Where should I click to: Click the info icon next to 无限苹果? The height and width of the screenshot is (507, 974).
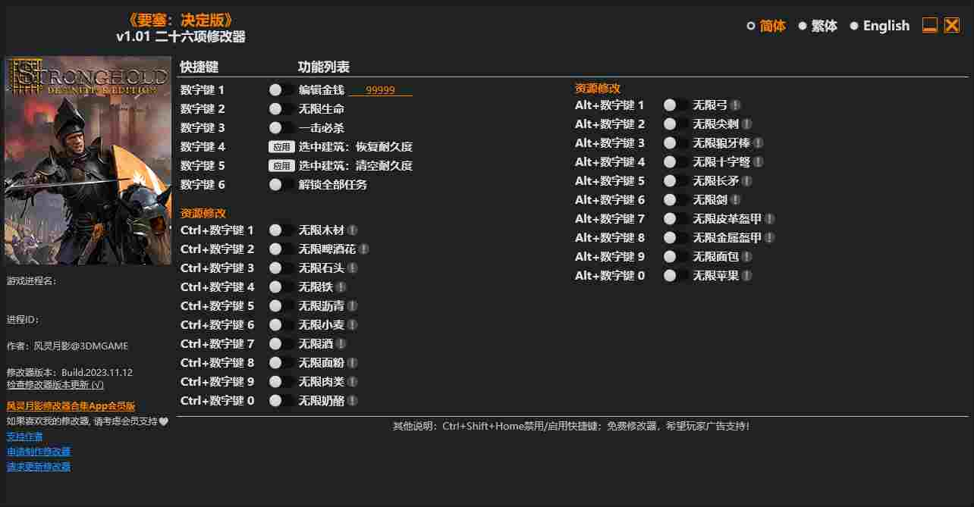click(x=747, y=275)
